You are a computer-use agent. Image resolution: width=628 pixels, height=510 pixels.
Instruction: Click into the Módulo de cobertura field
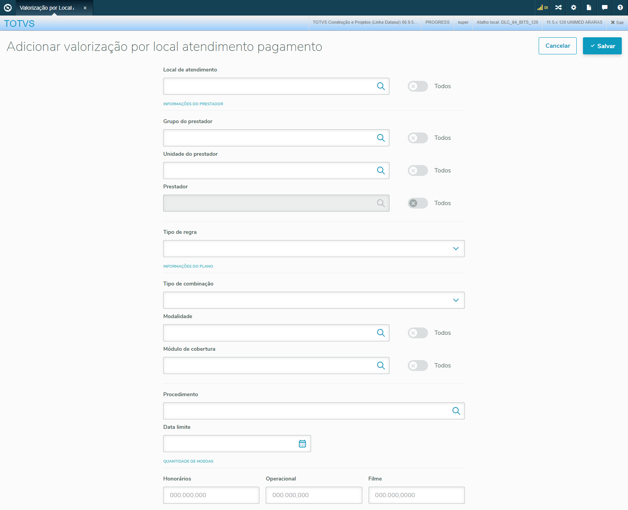click(268, 366)
